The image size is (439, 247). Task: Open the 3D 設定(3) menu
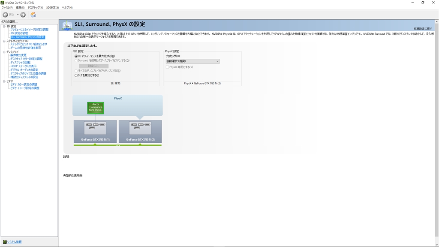[x=52, y=8]
